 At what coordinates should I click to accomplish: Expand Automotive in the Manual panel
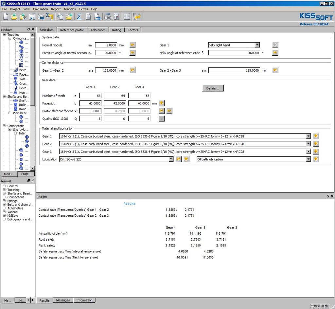4,208
